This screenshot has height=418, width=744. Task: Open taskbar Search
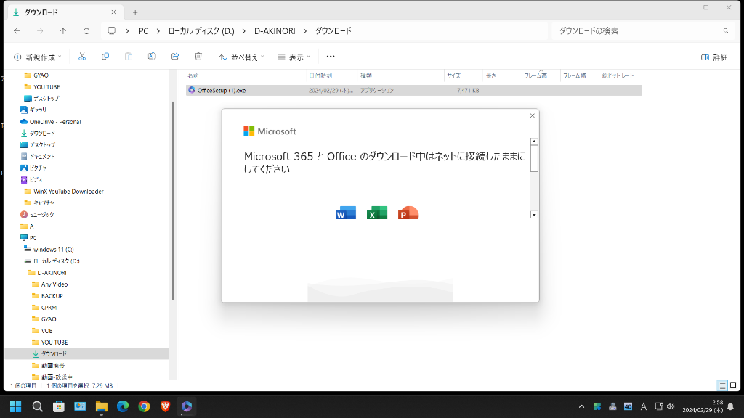tap(38, 406)
